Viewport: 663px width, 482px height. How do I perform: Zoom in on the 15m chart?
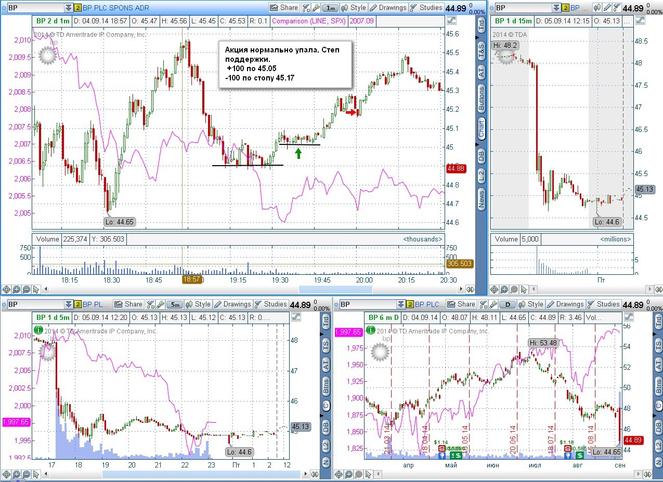tap(505, 289)
